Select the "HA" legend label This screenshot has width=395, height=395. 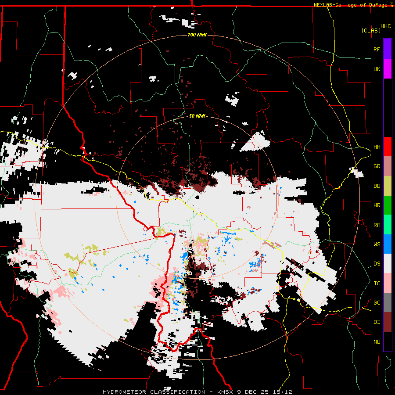click(377, 147)
